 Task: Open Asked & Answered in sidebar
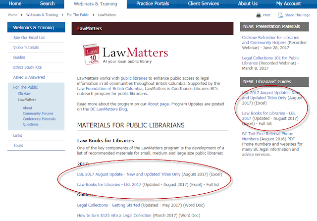click(x=29, y=77)
